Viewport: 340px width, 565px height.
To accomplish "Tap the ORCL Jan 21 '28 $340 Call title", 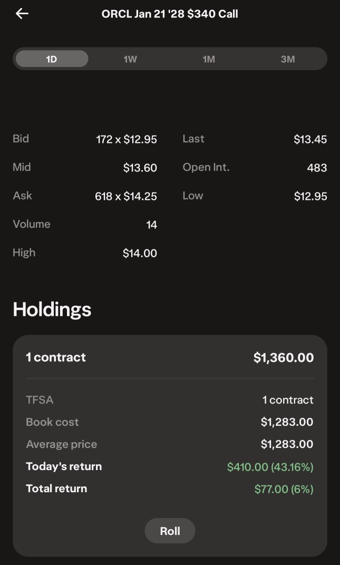I will [170, 14].
